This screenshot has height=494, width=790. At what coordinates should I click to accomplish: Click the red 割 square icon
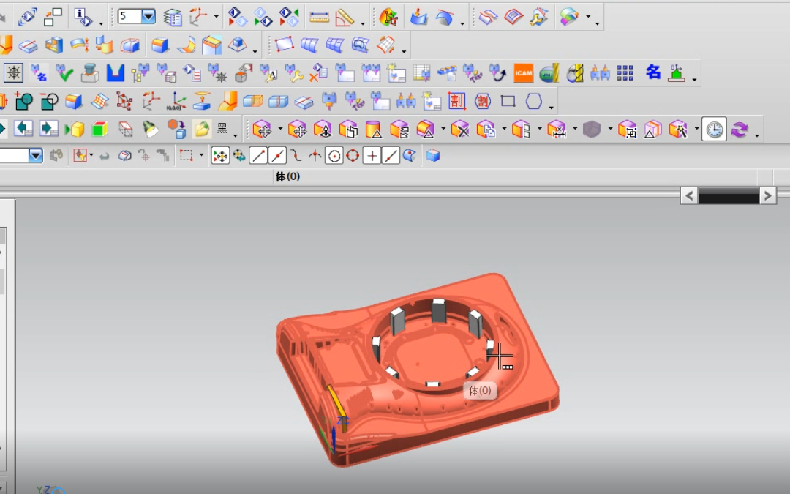click(x=456, y=101)
